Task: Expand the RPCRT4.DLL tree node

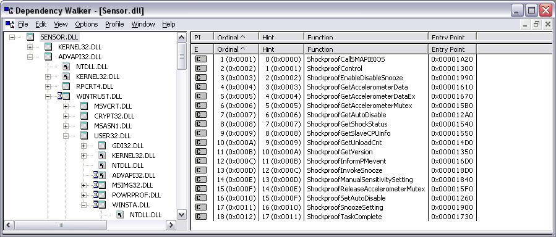Action: 48,86
